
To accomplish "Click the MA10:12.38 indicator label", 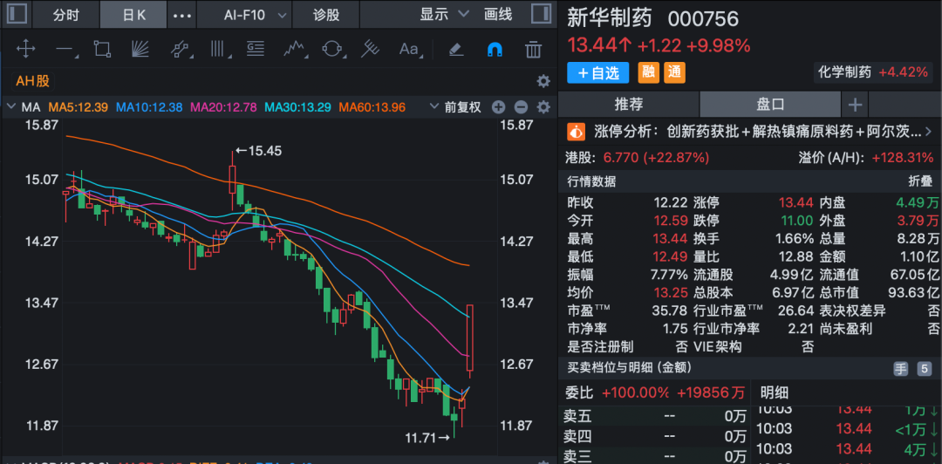I will pyautogui.click(x=149, y=107).
